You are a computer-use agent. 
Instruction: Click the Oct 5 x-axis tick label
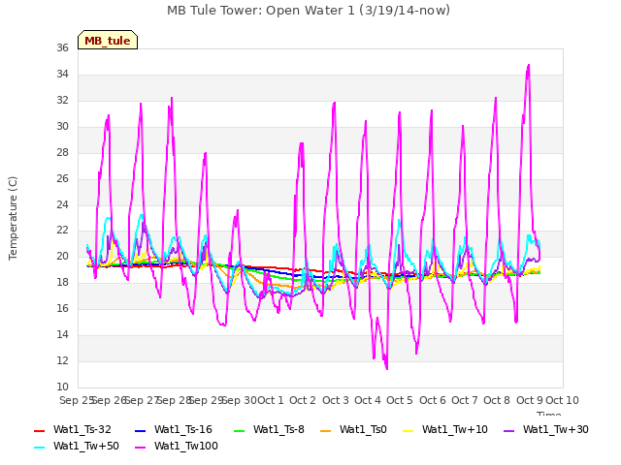point(400,400)
